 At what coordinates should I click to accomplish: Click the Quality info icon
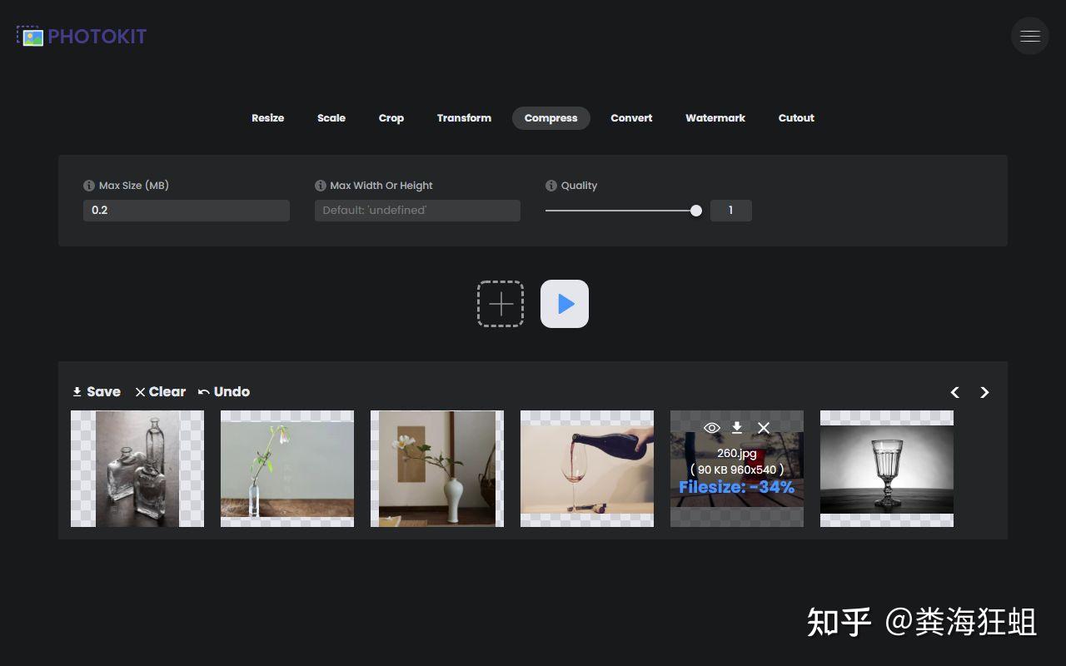coord(550,186)
